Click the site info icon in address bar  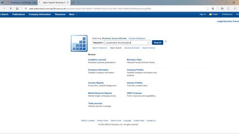(26, 9)
